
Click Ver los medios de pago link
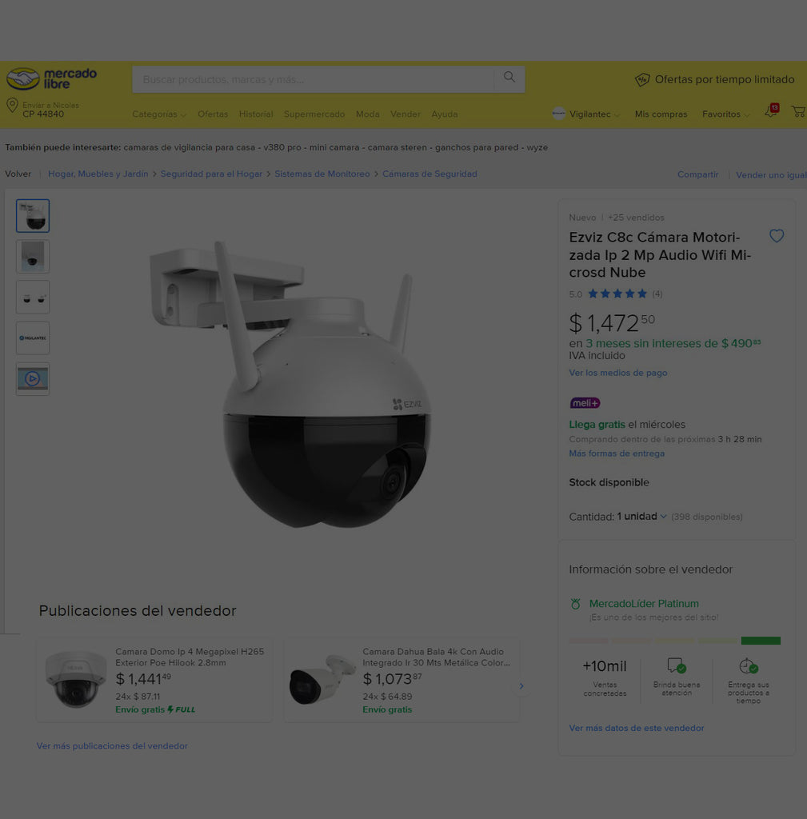click(x=617, y=373)
